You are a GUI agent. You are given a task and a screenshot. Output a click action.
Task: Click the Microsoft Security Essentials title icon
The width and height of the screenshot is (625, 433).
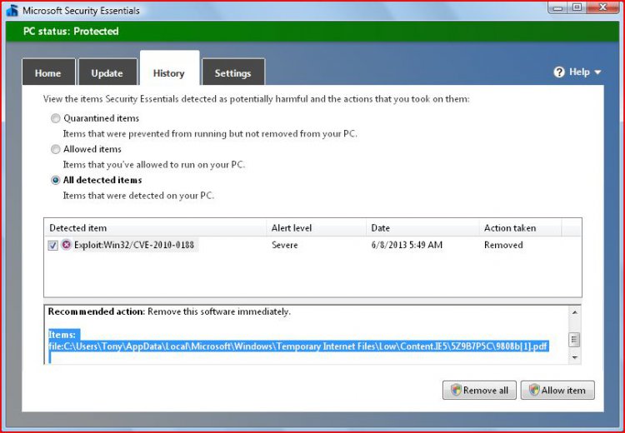pyautogui.click(x=12, y=10)
